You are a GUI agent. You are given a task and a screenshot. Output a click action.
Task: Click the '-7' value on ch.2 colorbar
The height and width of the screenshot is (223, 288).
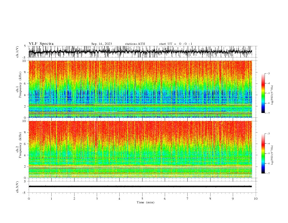pyautogui.click(x=268, y=173)
